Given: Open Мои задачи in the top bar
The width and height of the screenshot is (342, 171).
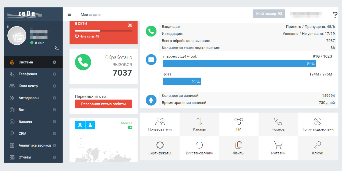Looking at the screenshot, I should [91, 15].
